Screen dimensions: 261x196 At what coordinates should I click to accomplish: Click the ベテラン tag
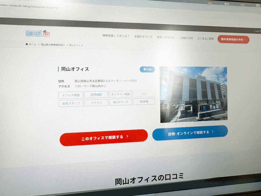pos(96,103)
